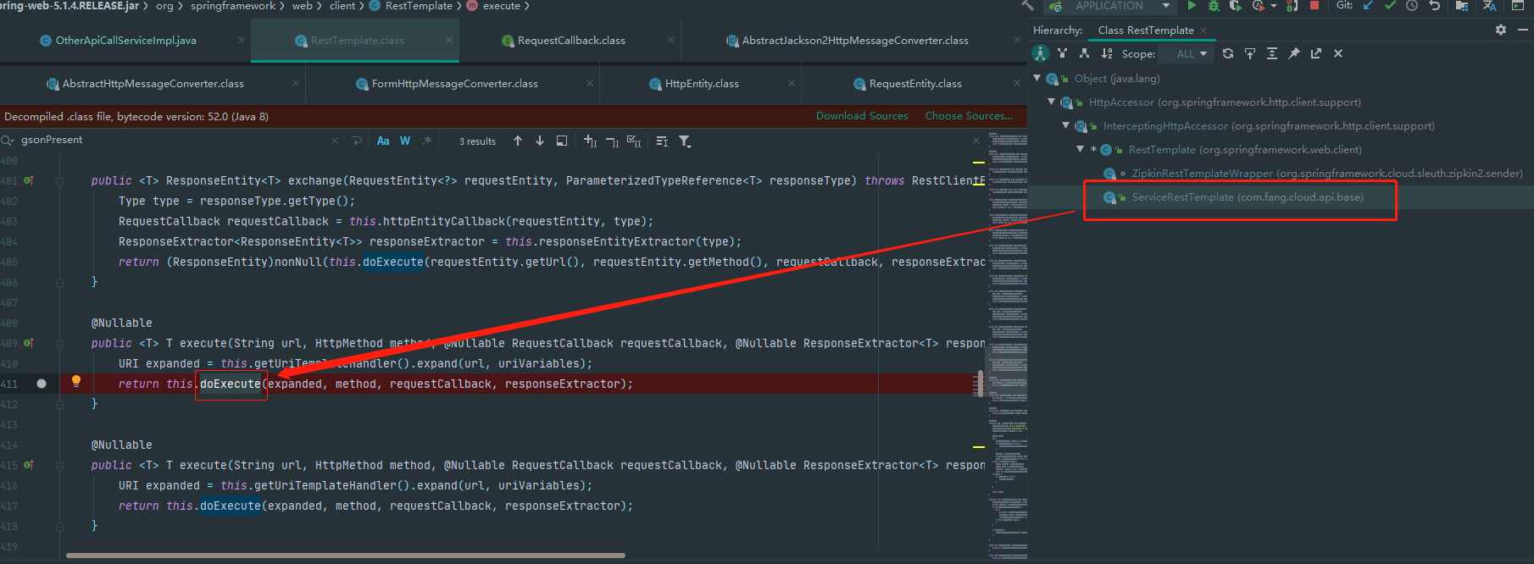Click springframework in breadcrumb path

pyautogui.click(x=233, y=6)
